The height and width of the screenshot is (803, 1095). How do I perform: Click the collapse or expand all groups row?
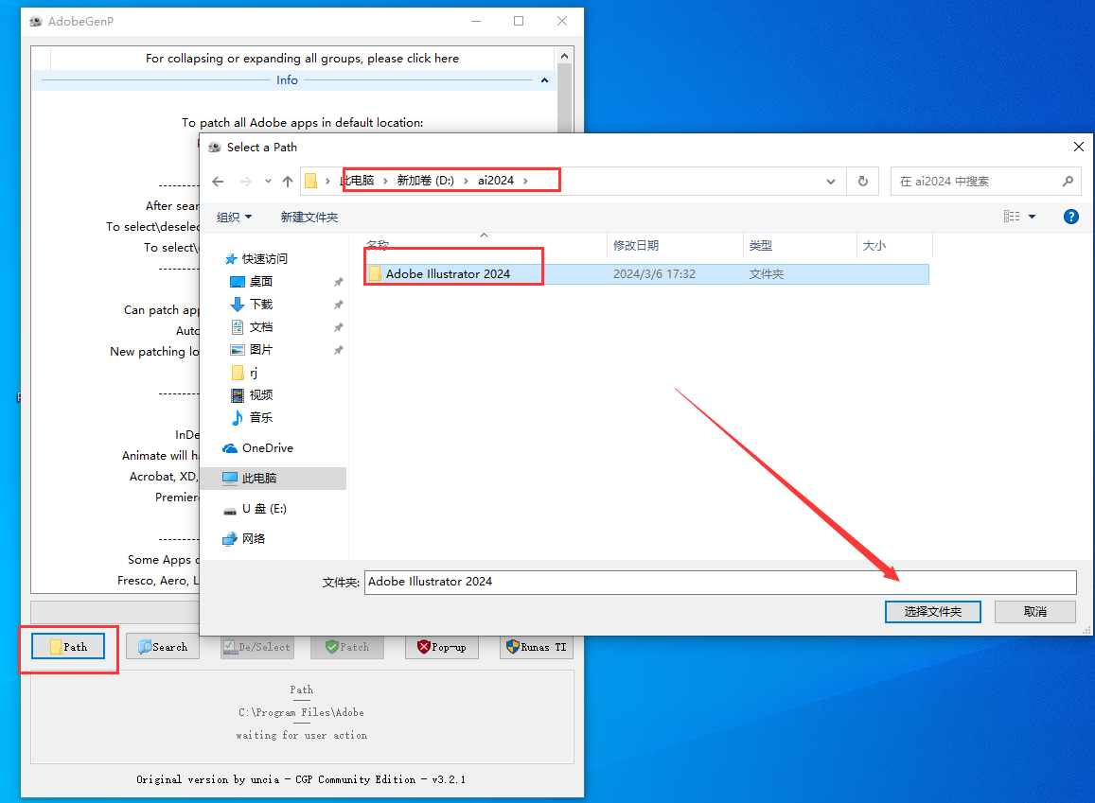pos(303,59)
